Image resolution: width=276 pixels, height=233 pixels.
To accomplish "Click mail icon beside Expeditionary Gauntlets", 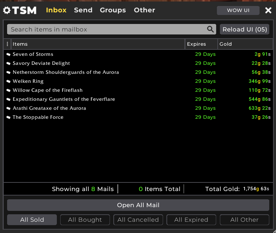I will point(8,99).
